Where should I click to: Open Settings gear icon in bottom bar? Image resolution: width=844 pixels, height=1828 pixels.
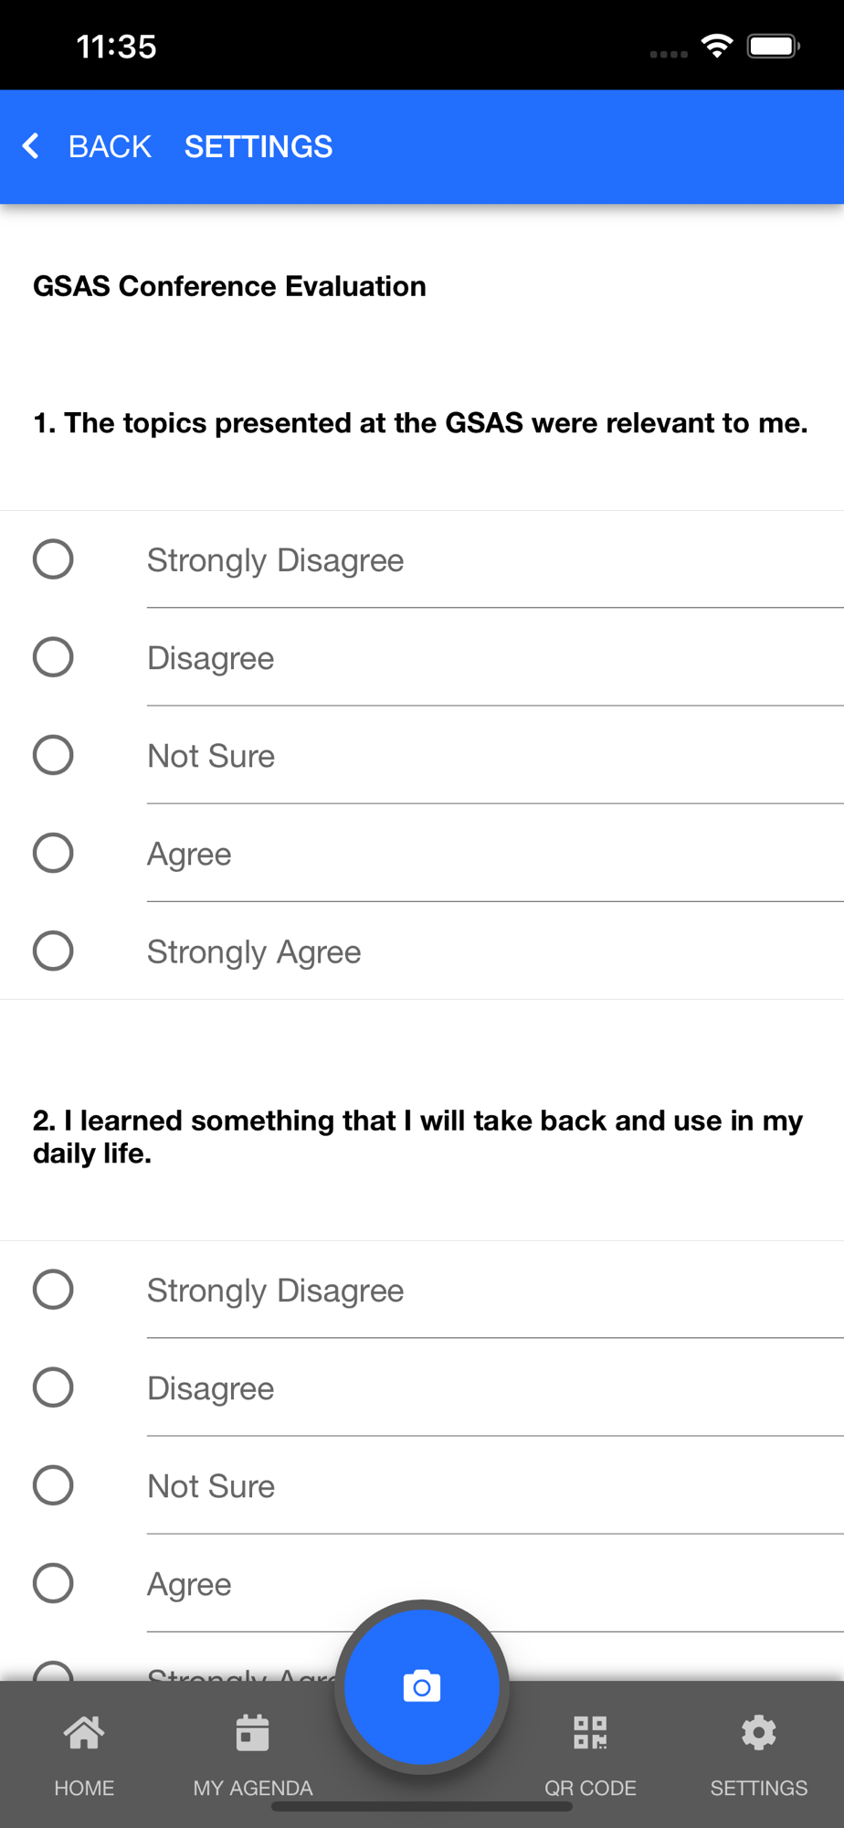(758, 1732)
